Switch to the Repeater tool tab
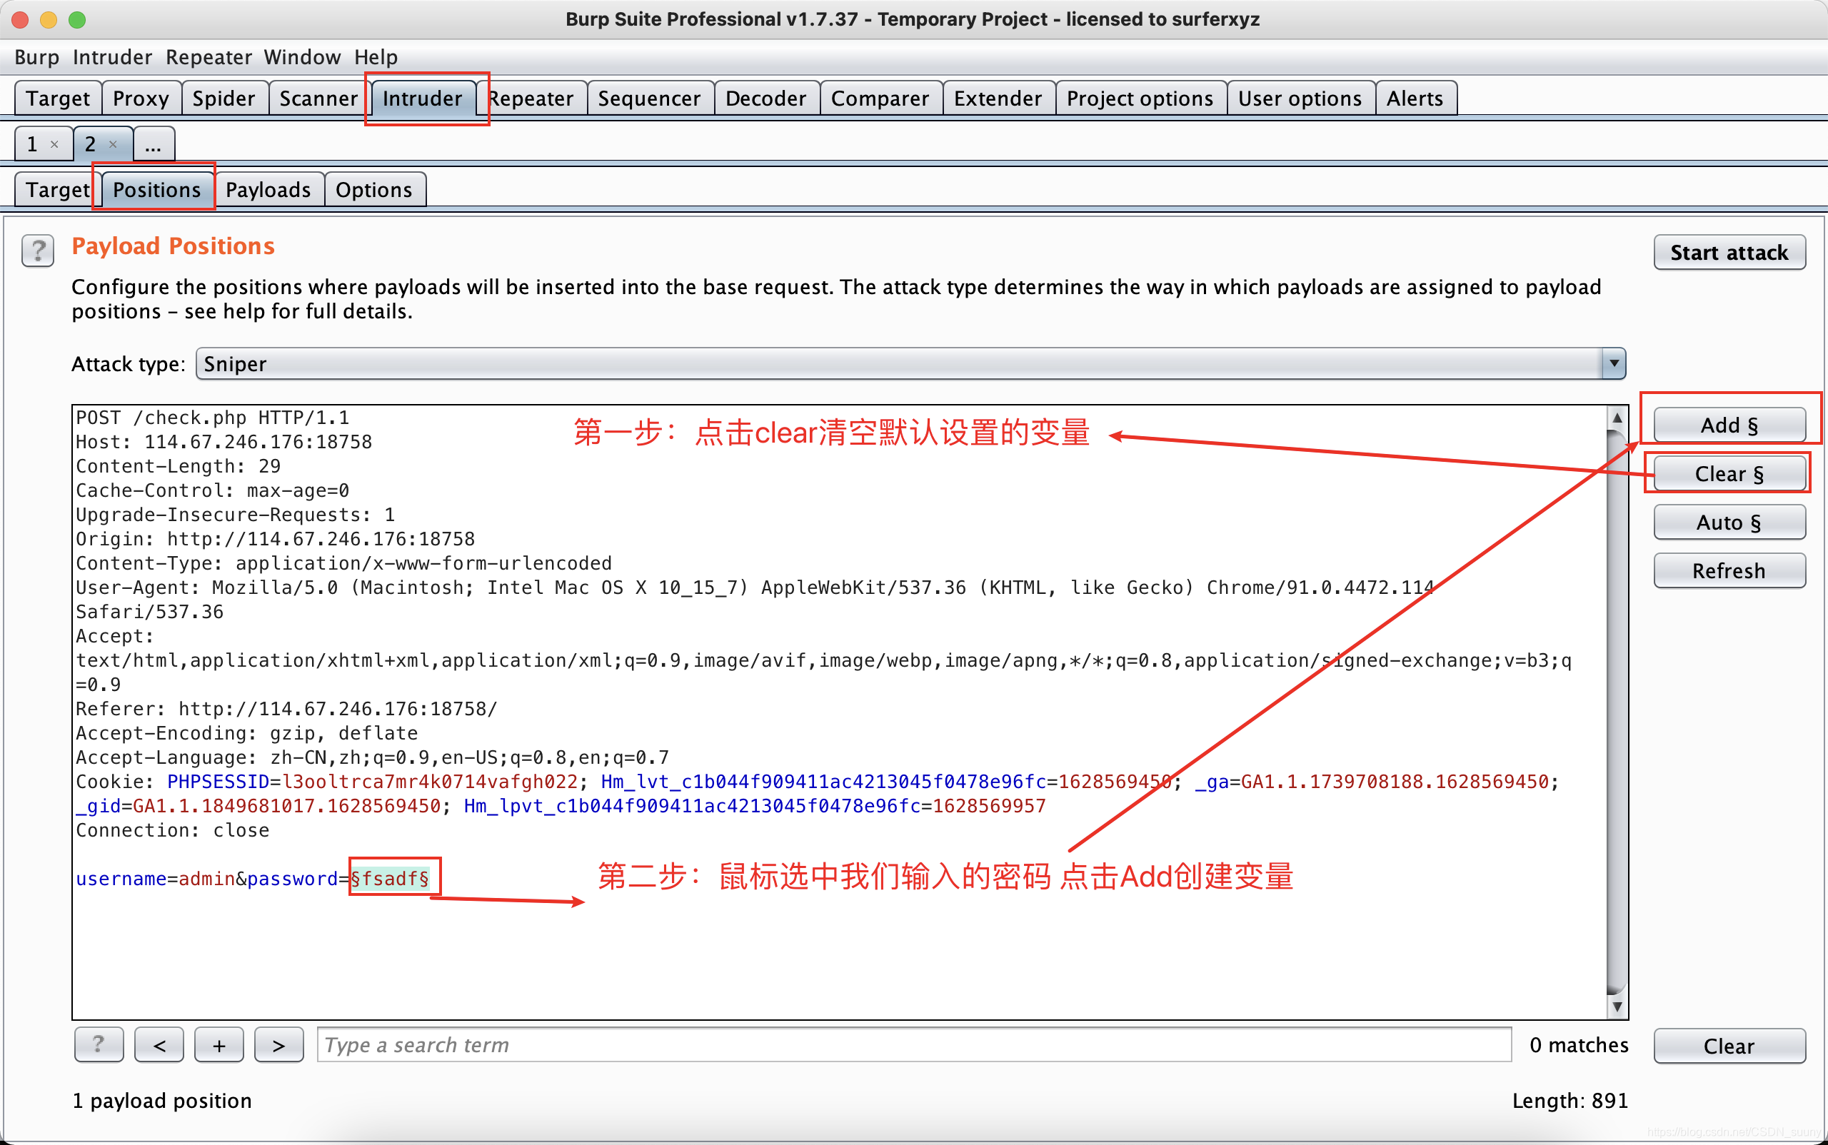 [531, 99]
